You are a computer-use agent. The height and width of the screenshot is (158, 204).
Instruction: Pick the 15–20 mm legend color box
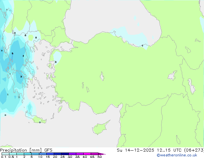pyautogui.click(x=50, y=154)
